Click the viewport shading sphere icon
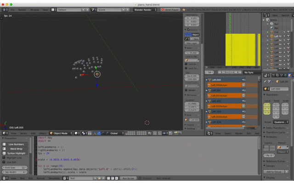 tap(77, 133)
